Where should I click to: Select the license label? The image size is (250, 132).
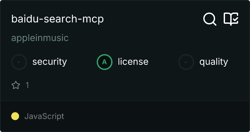[133, 62]
